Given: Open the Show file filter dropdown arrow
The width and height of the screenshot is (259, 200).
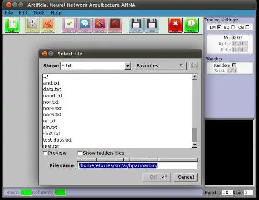Looking at the screenshot, I should (x=127, y=66).
